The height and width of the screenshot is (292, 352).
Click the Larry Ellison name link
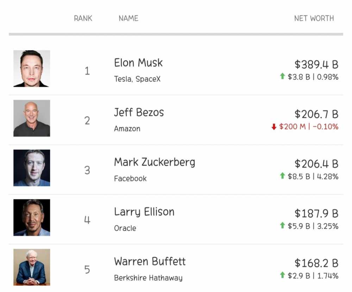pos(144,212)
